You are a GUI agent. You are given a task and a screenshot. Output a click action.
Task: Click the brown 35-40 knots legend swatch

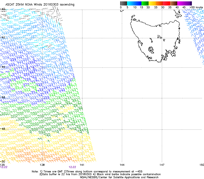[x=174, y=3]
